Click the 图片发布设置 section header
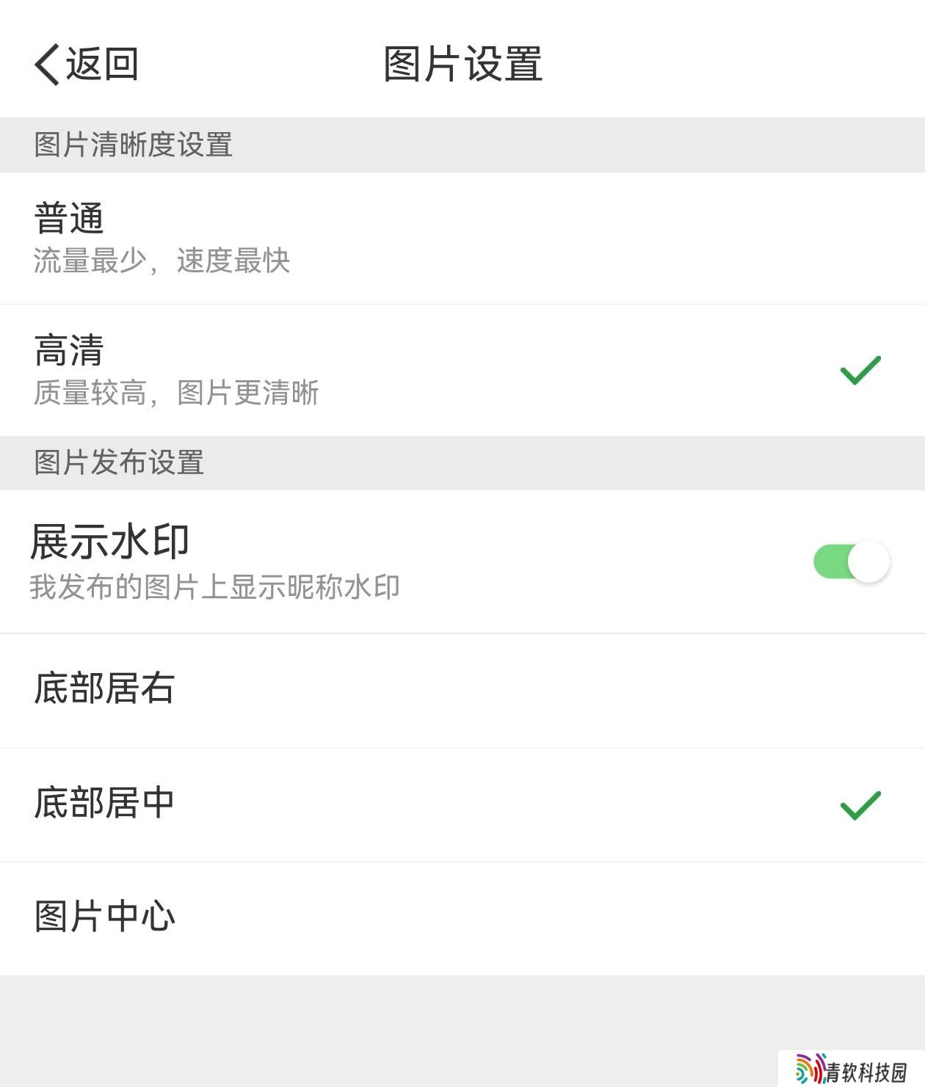Viewport: 925px width, 1087px height. [x=119, y=462]
